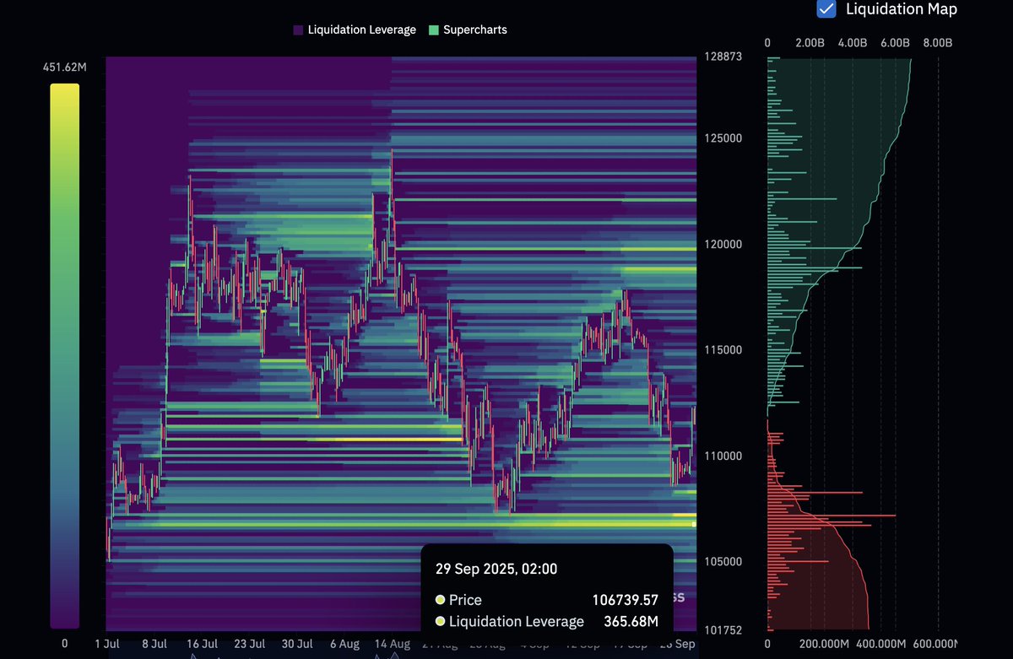Click the tooltip date 29 Sep 2025, 02:00

pos(497,569)
